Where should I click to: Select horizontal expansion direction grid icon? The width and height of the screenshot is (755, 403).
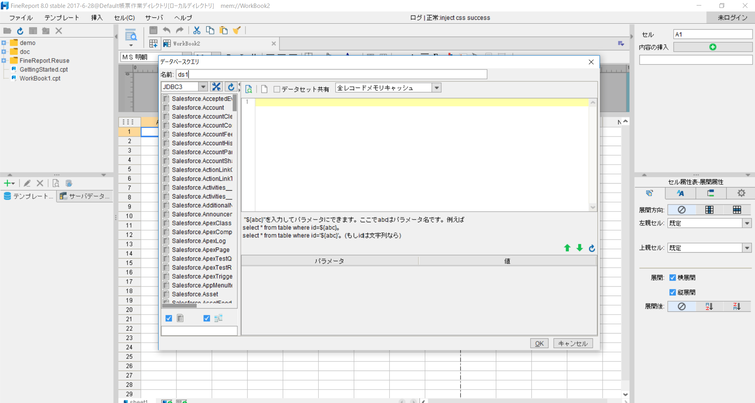[737, 210]
